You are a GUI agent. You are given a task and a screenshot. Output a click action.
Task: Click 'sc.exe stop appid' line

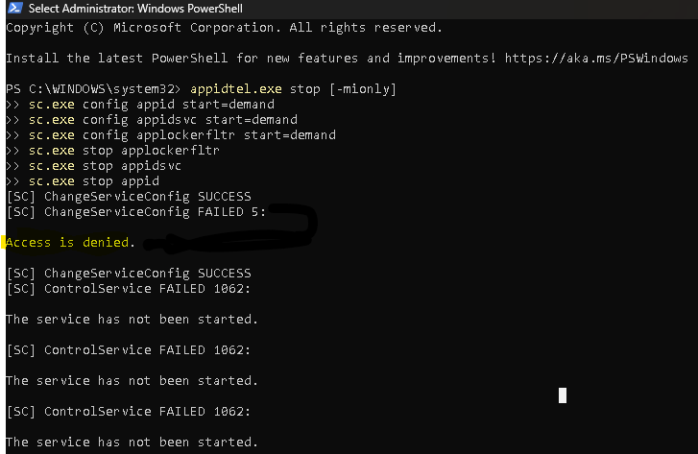click(x=94, y=181)
